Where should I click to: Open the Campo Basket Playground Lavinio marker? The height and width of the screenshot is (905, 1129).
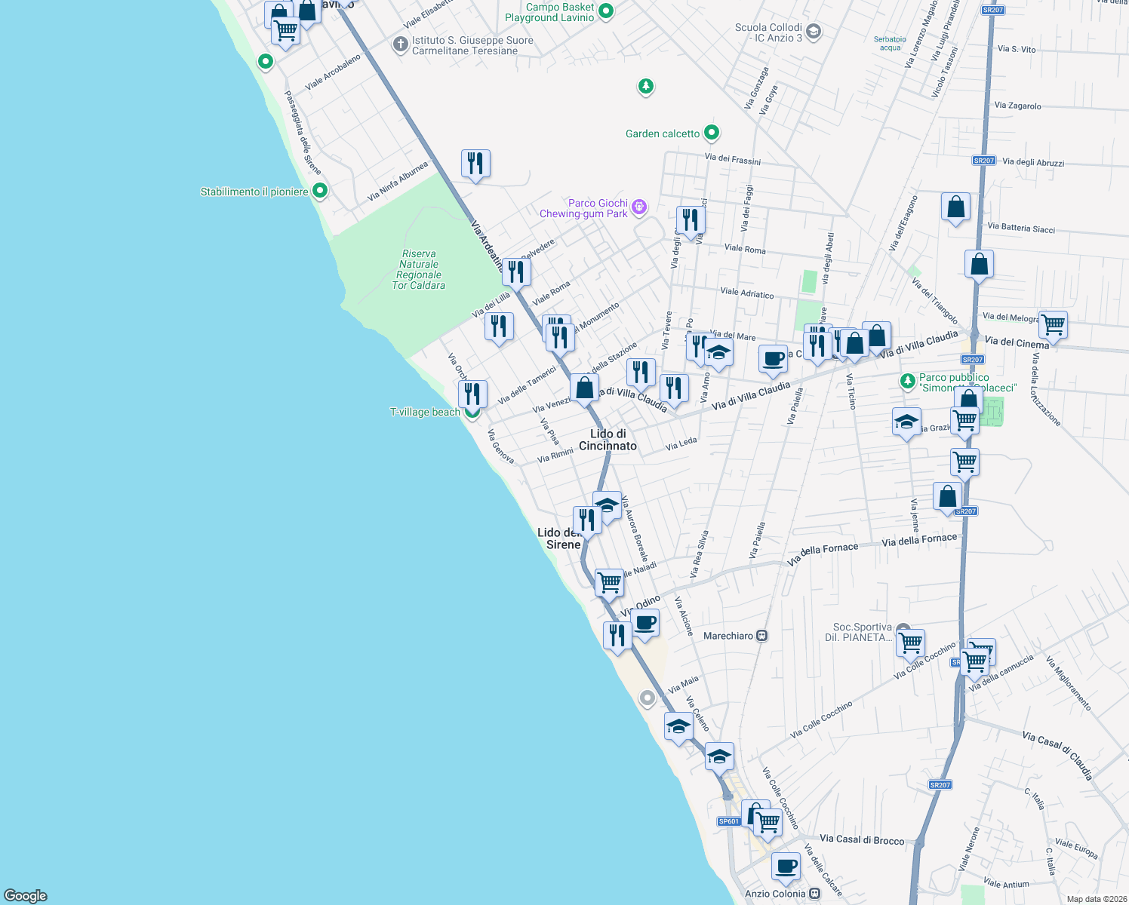(x=605, y=12)
